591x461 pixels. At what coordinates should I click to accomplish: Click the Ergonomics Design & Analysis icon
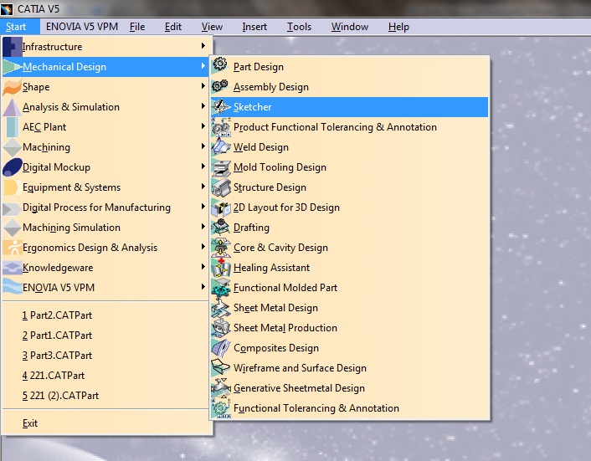(12, 248)
